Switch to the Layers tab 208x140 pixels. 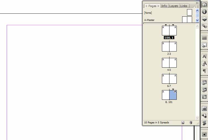point(174,6)
